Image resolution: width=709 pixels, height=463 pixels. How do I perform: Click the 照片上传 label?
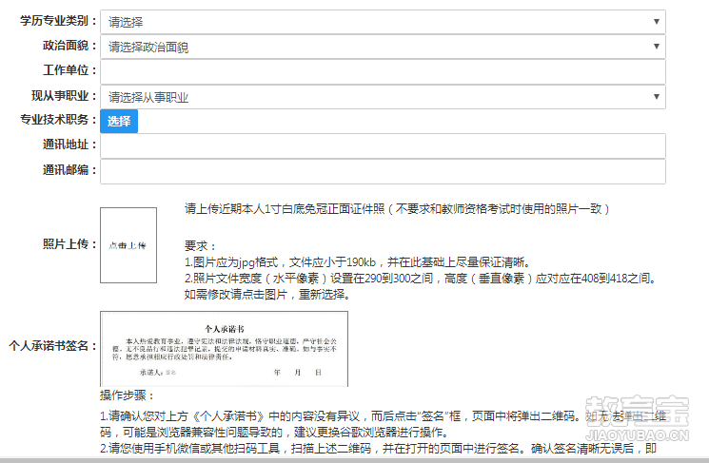[x=69, y=244]
